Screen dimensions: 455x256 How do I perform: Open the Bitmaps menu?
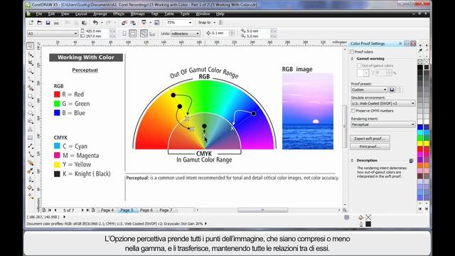click(137, 14)
